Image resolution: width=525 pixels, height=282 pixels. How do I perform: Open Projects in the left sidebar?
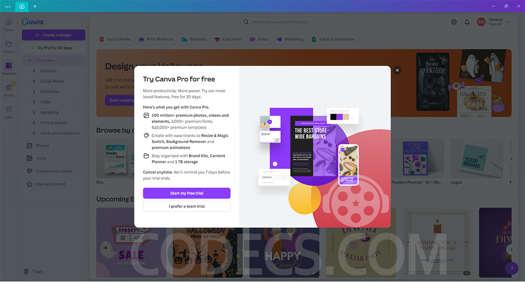pyautogui.click(x=9, y=47)
